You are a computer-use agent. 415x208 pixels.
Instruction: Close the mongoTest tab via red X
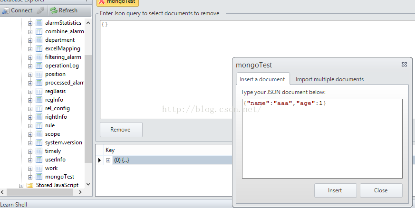pos(102,1)
